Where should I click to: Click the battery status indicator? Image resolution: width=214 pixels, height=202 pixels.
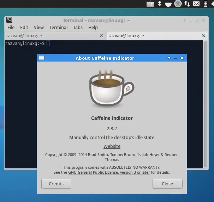206,4
